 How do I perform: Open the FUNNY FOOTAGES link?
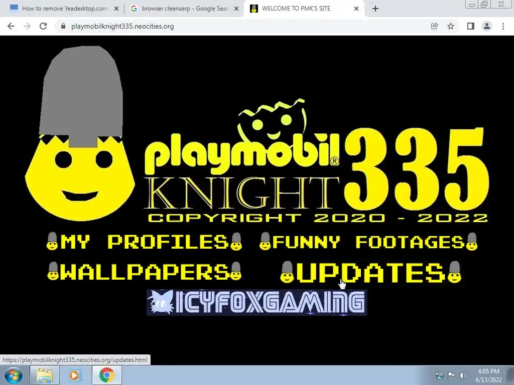pos(368,242)
